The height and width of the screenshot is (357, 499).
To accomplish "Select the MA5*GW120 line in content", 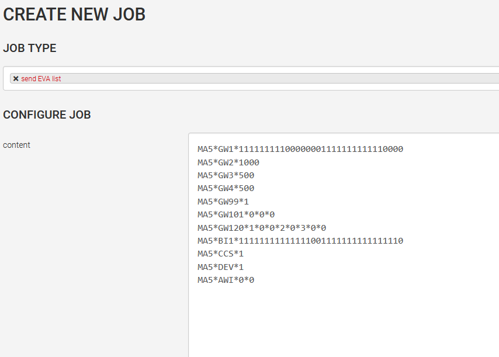I will 262,228.
